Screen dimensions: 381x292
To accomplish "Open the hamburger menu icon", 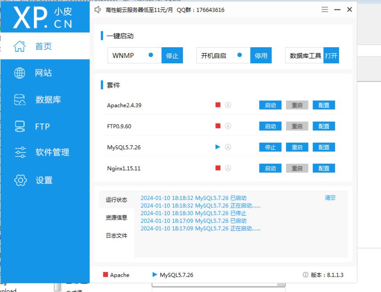I will [x=324, y=9].
